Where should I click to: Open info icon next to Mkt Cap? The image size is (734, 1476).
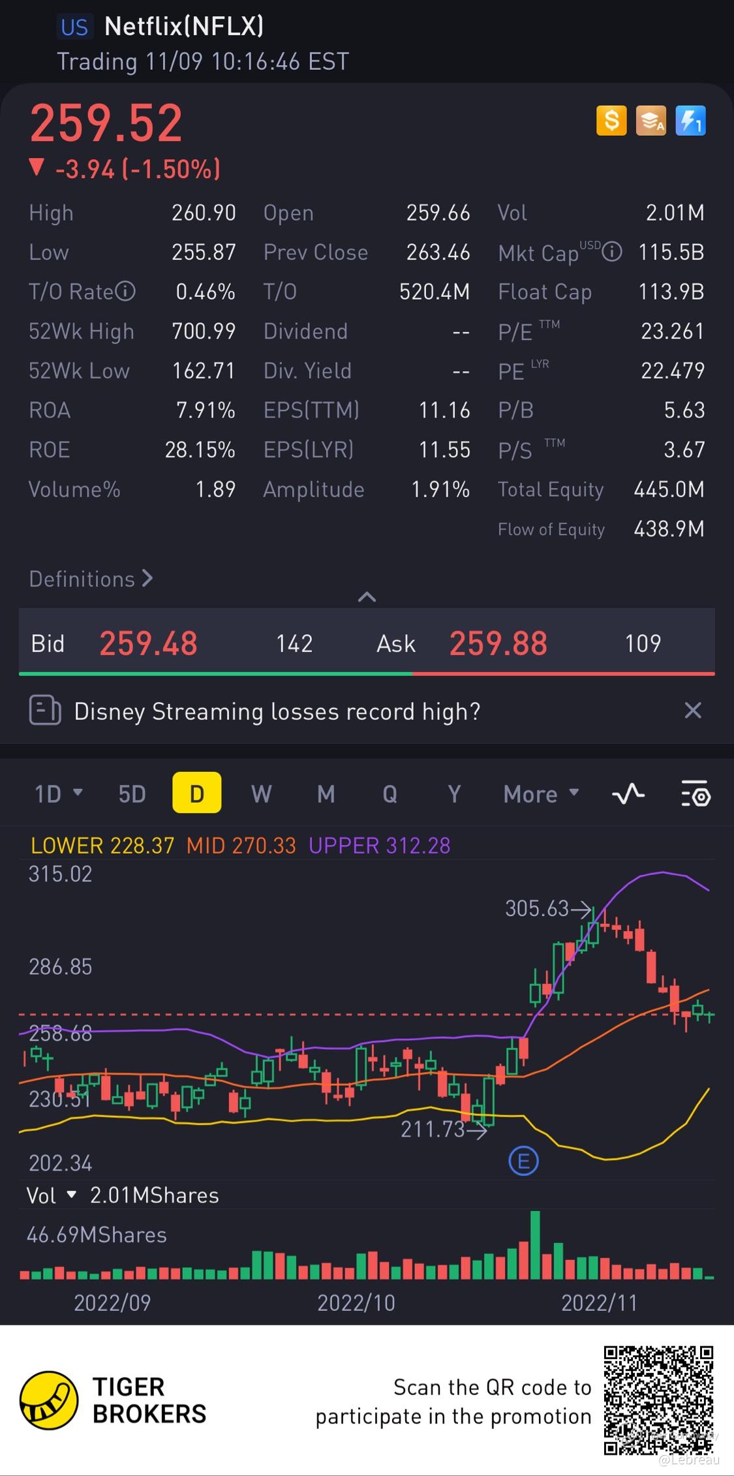pyautogui.click(x=611, y=252)
